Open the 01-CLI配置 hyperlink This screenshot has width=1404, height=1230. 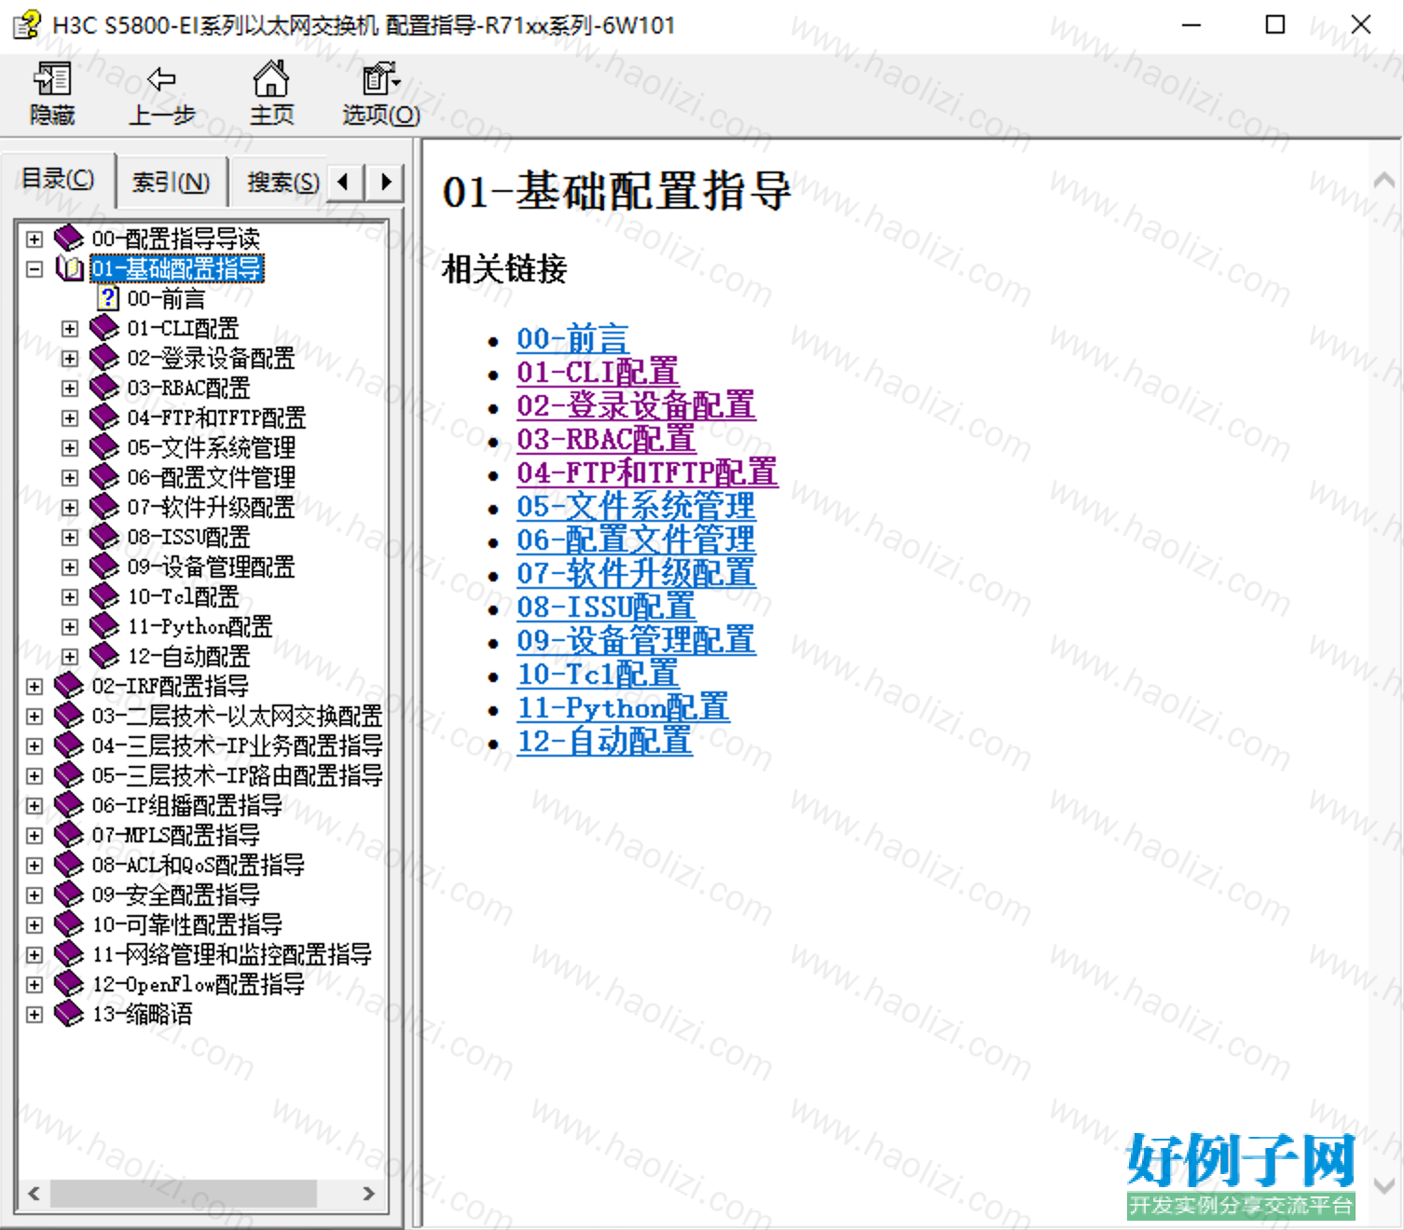598,372
